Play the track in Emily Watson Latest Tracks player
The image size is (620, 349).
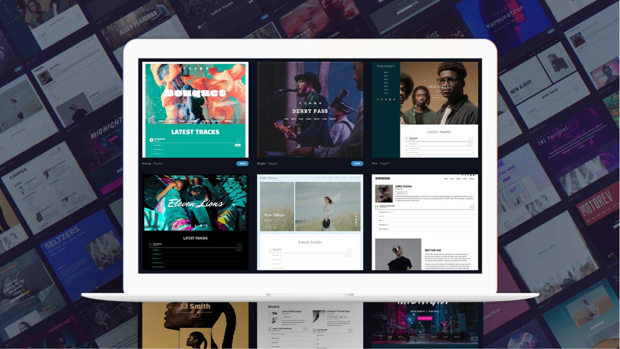tap(270, 250)
